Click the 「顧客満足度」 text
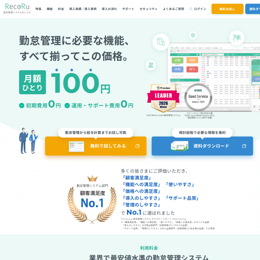 tap(137, 178)
